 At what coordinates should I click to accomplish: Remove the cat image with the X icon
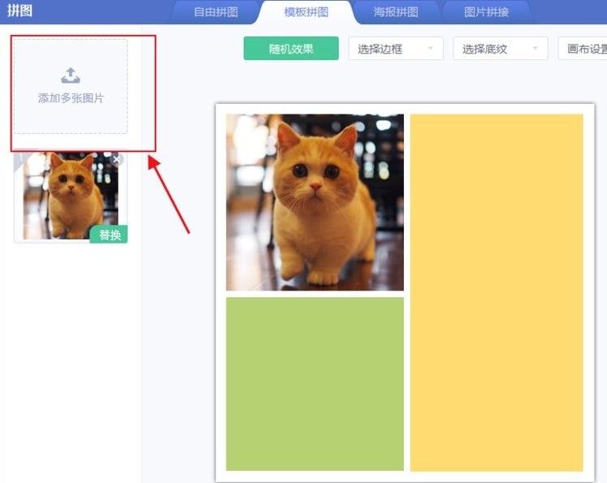pos(117,160)
